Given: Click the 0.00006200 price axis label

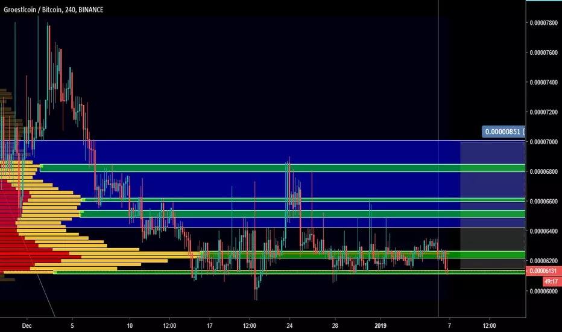Looking at the screenshot, I should click(544, 261).
